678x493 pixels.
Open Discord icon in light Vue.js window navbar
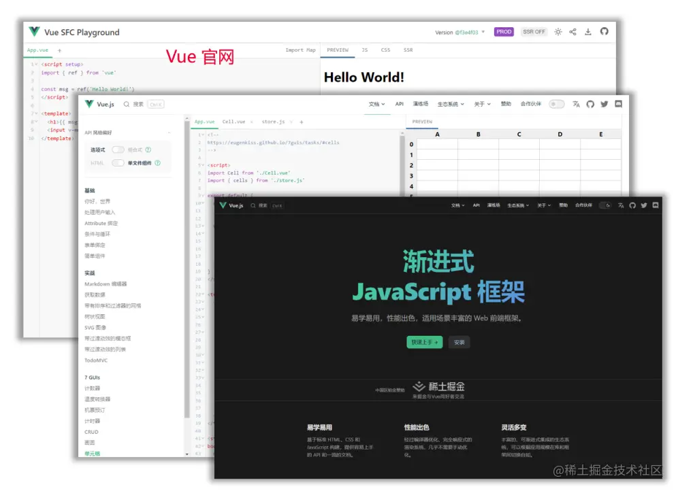pos(618,104)
